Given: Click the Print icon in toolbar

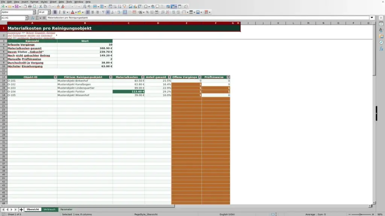Looking at the screenshot, I should [30, 7].
